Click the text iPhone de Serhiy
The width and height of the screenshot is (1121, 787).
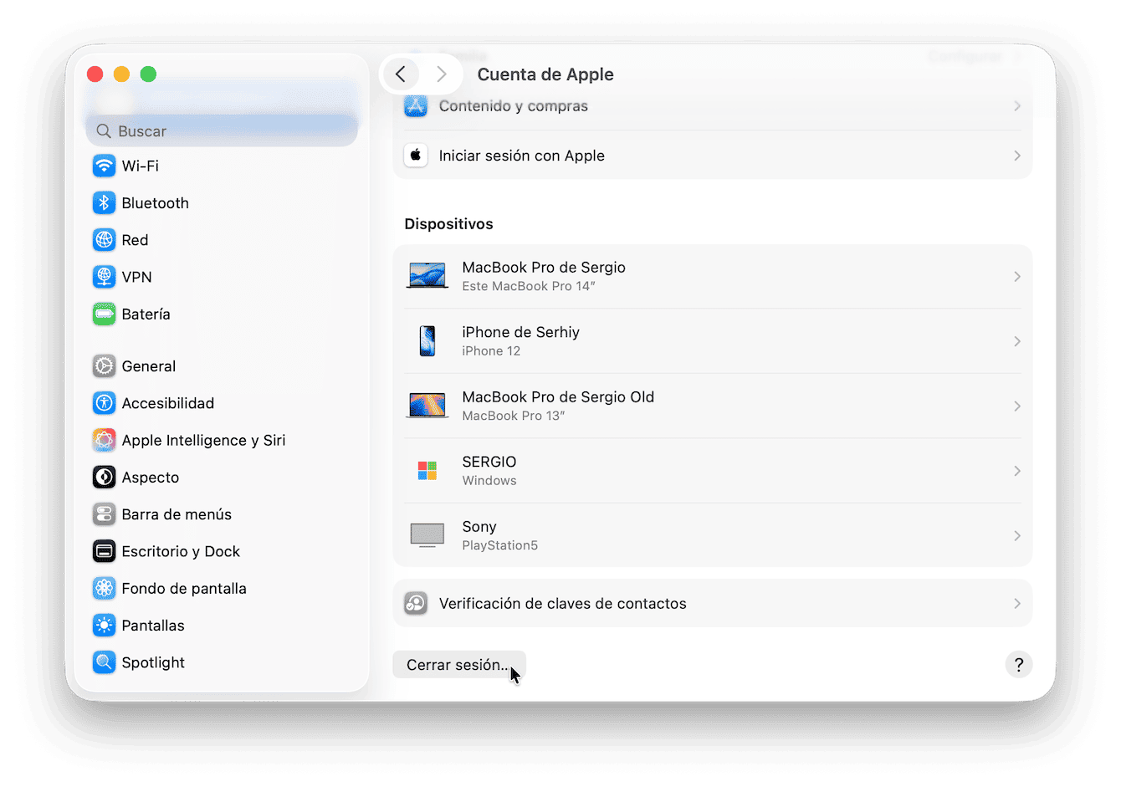(x=521, y=332)
